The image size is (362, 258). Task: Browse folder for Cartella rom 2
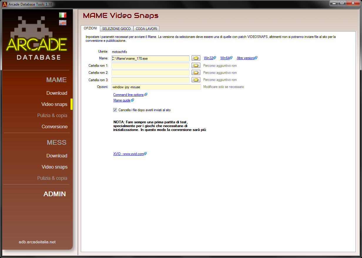tap(196, 72)
